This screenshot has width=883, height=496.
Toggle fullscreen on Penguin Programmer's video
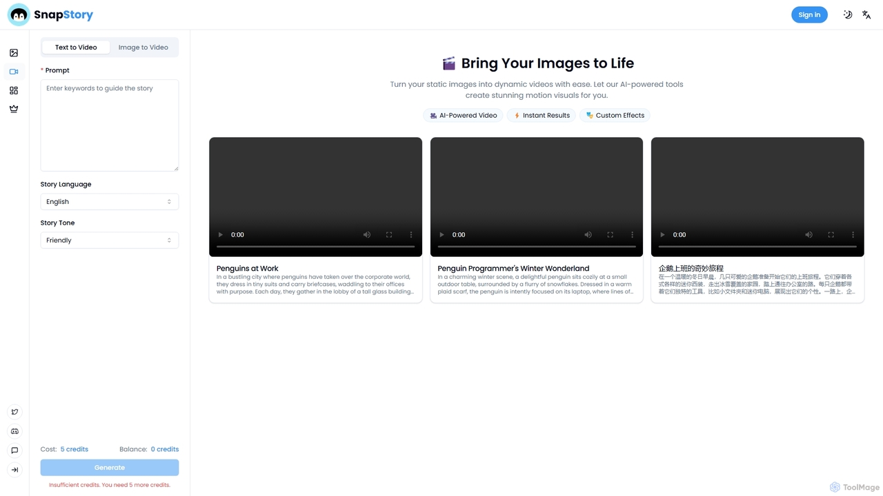pyautogui.click(x=610, y=235)
